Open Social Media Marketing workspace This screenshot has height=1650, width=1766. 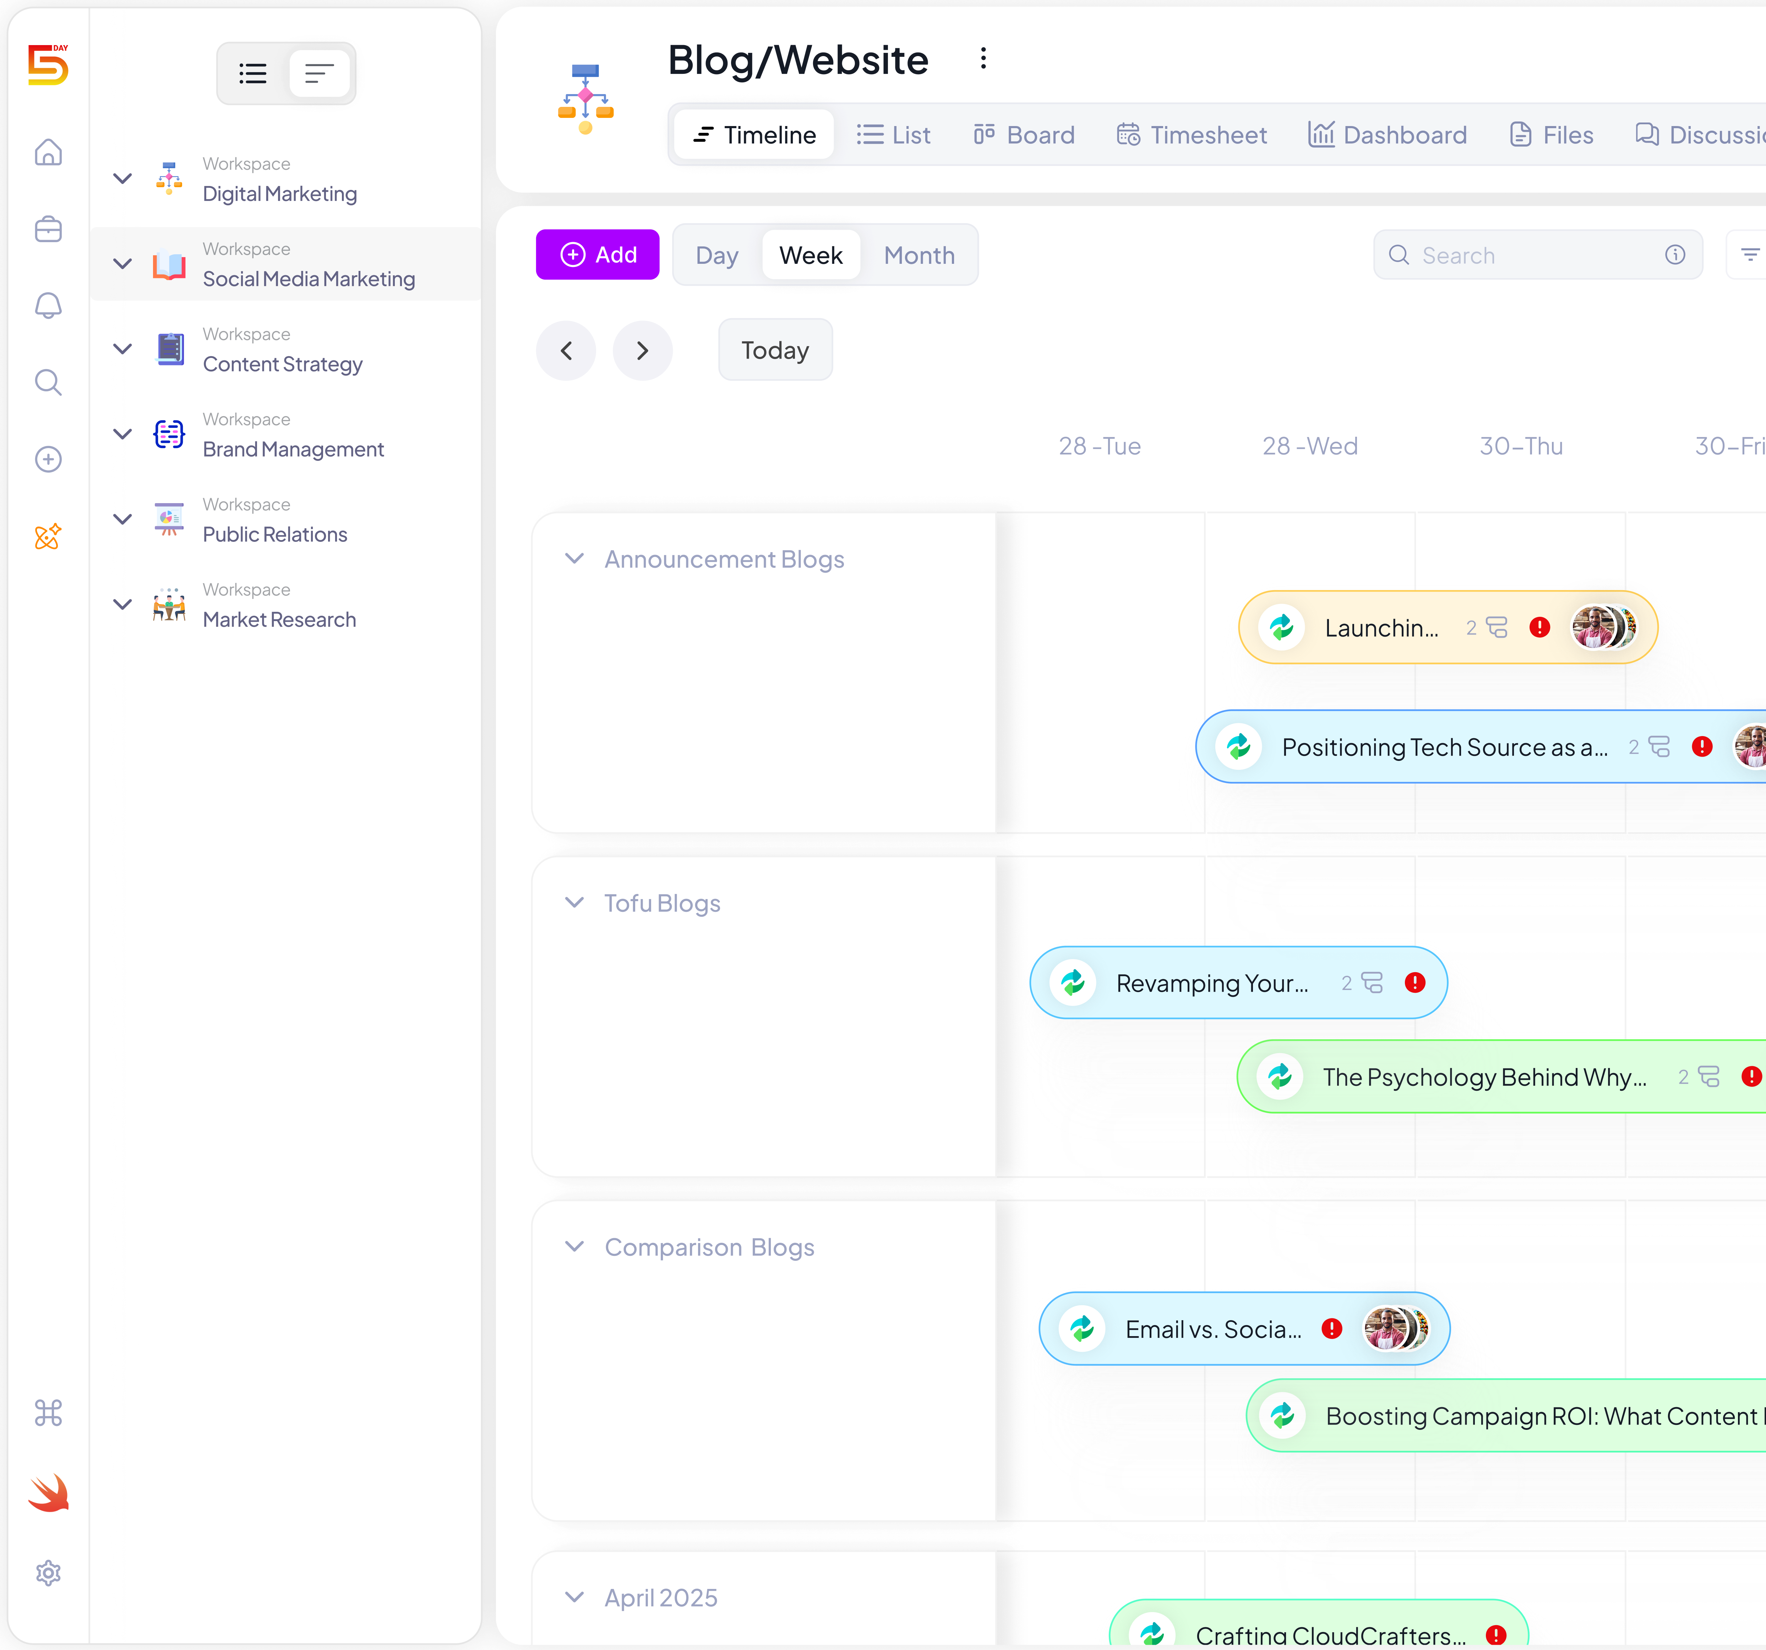point(287,264)
